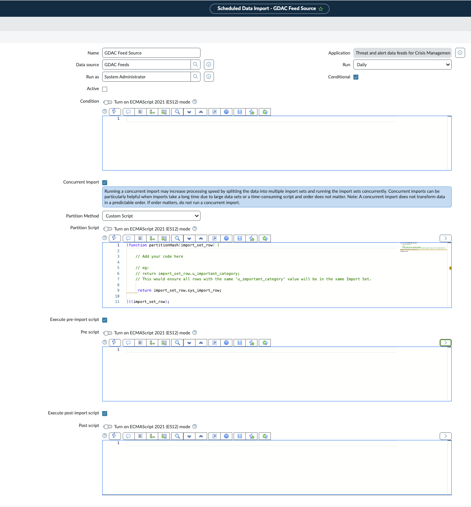The width and height of the screenshot is (471, 507).
Task: Preview System Administrator record info icon
Action: pyautogui.click(x=209, y=77)
